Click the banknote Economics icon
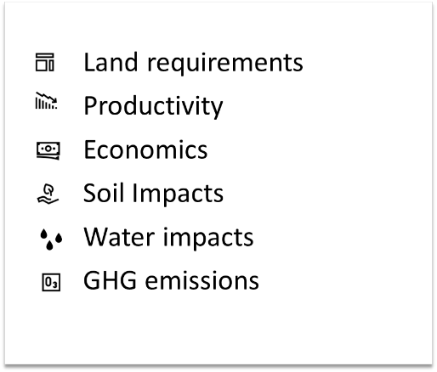This screenshot has width=437, height=372. tap(48, 150)
